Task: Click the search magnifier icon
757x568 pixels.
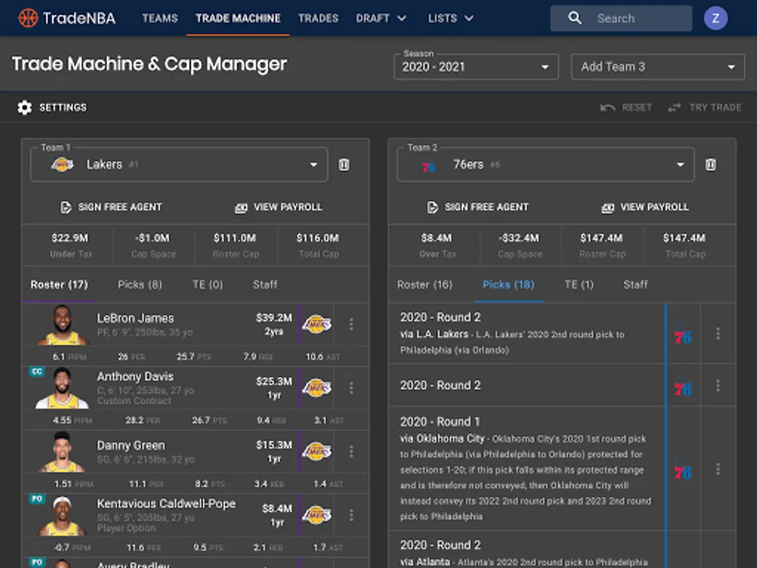Action: pyautogui.click(x=575, y=18)
